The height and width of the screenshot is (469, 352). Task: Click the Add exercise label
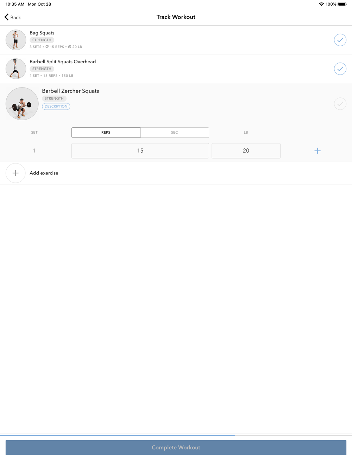point(44,173)
